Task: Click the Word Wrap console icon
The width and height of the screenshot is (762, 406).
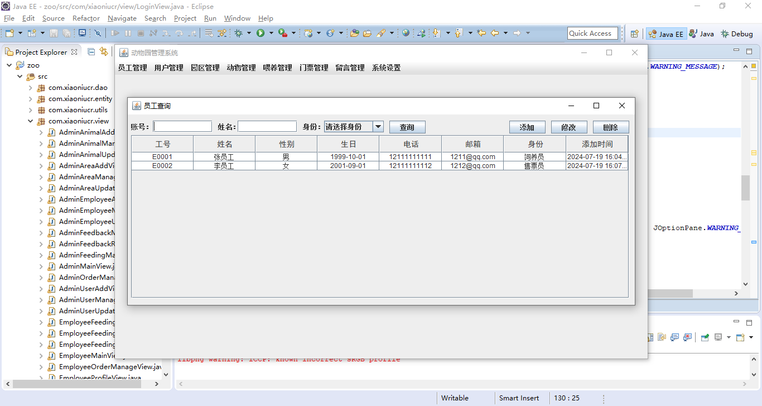Action: 662,337
